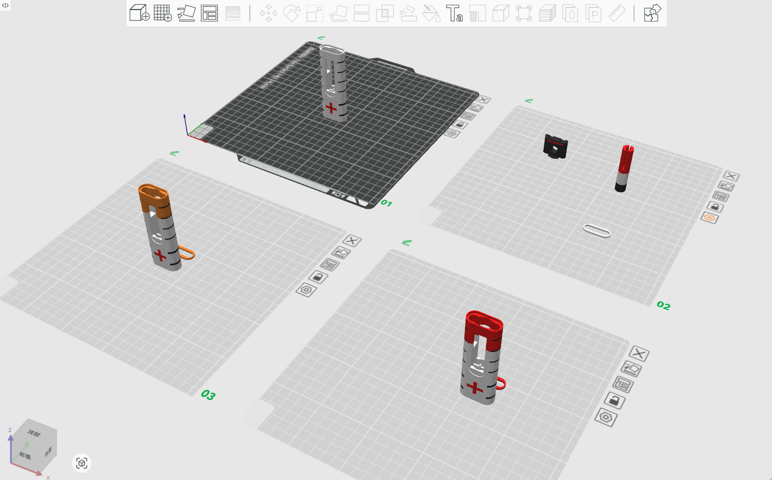The height and width of the screenshot is (480, 772).
Task: Open plate 03 settings hexagon icon
Action: 305,290
